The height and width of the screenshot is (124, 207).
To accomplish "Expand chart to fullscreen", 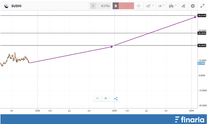I will pos(202,6).
